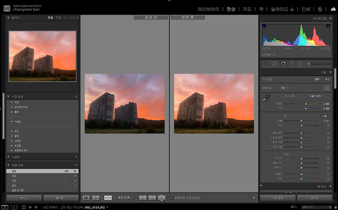Copy after settings to before arrow icon
The image size is (338, 210).
(x=152, y=198)
